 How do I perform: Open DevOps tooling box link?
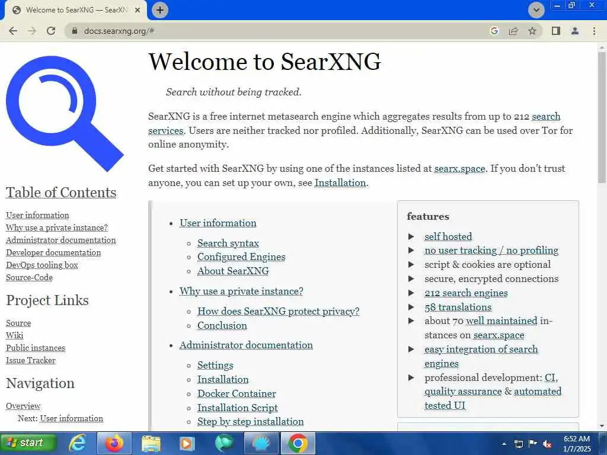pos(42,265)
